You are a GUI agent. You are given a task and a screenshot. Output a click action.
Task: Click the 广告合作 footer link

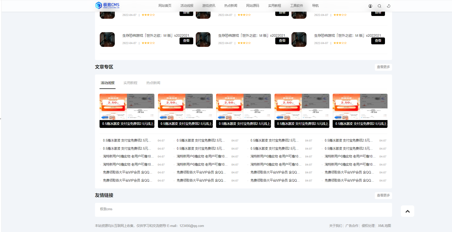coord(352,226)
